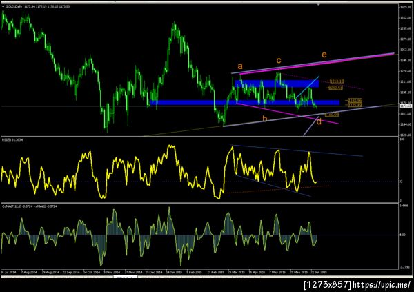This screenshot has width=414, height=292.
Task: Click the RSI level label 32
Action: (401, 182)
